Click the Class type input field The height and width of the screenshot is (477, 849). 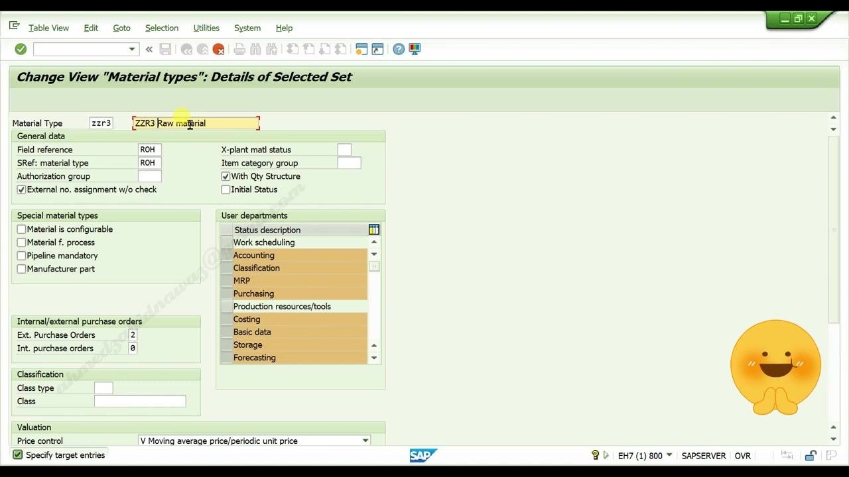point(103,388)
